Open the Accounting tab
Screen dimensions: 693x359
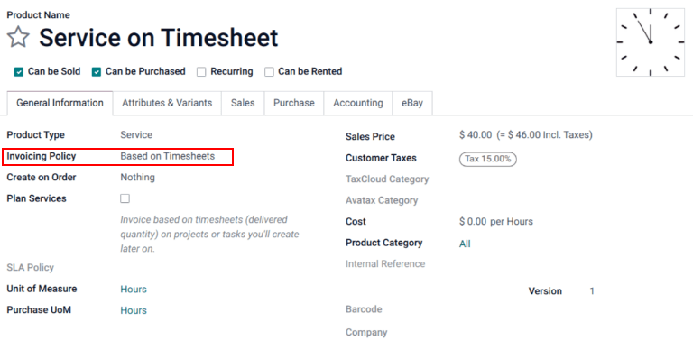[x=358, y=103]
